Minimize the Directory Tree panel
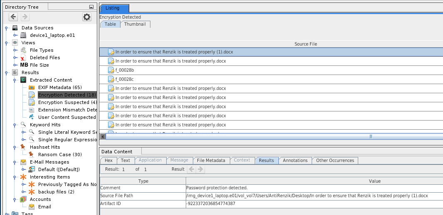Viewport: 443px width, 215px height. coord(91,7)
